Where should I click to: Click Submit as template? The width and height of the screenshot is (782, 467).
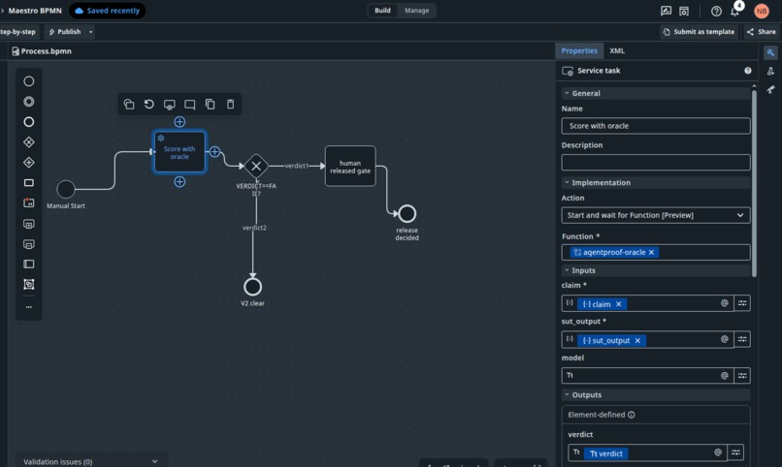(699, 32)
